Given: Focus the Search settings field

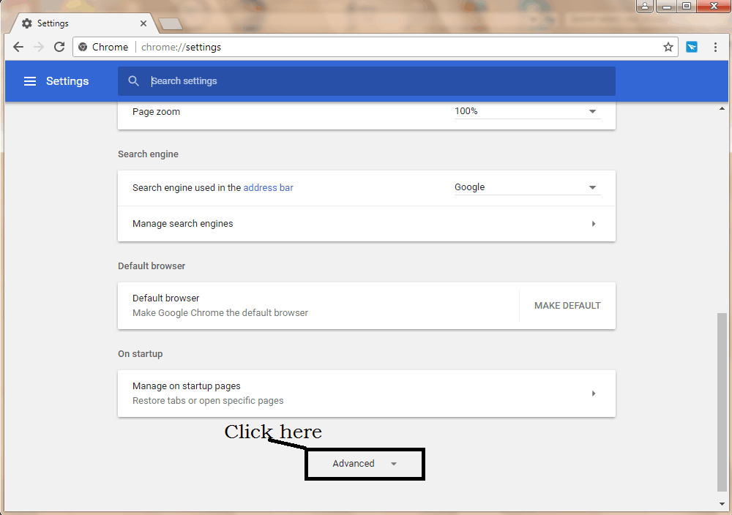Looking at the screenshot, I should tap(367, 81).
